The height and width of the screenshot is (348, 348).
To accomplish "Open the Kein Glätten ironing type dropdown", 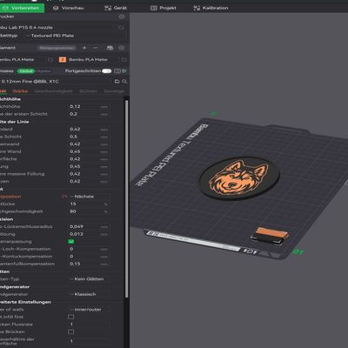I will (x=90, y=279).
